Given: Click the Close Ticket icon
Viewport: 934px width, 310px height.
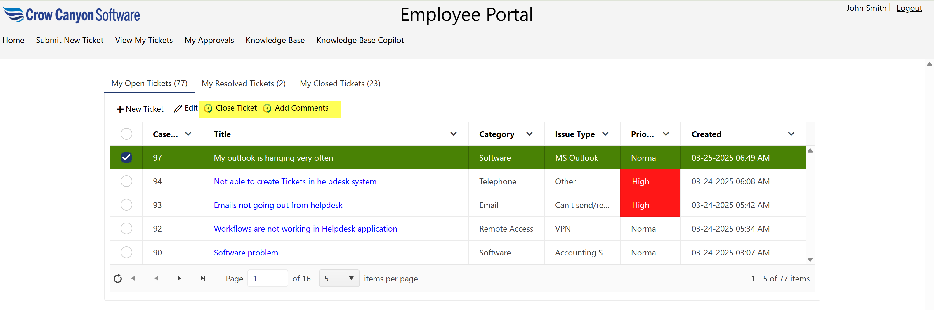Looking at the screenshot, I should tap(208, 108).
